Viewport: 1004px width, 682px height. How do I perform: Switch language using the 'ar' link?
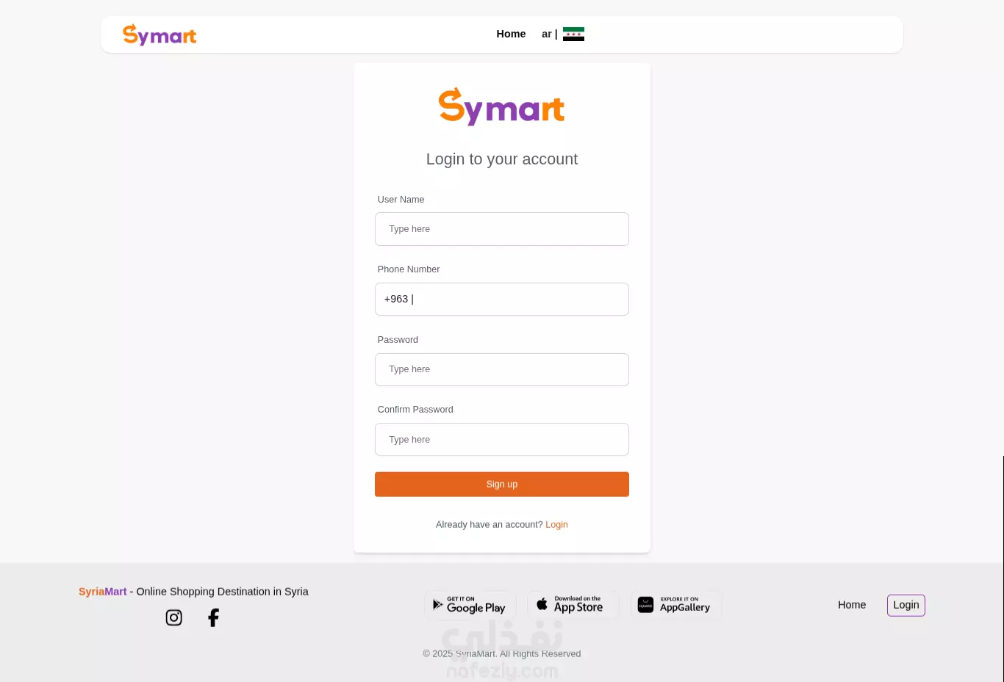pos(547,34)
